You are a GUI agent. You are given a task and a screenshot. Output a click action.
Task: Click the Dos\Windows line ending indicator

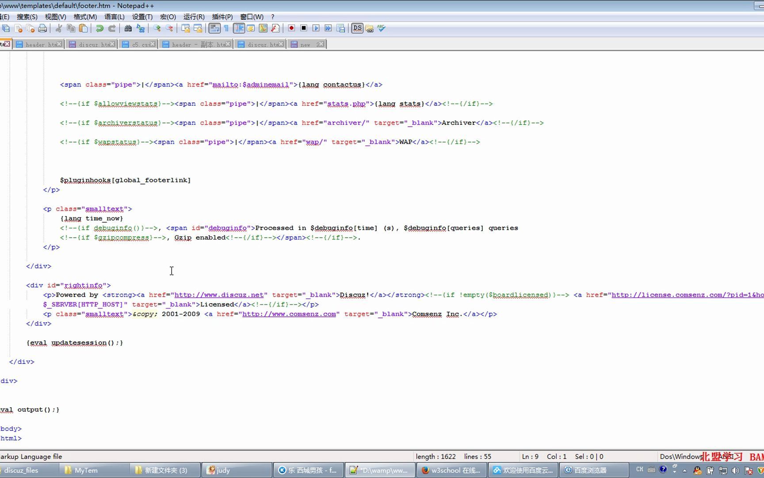pos(681,456)
